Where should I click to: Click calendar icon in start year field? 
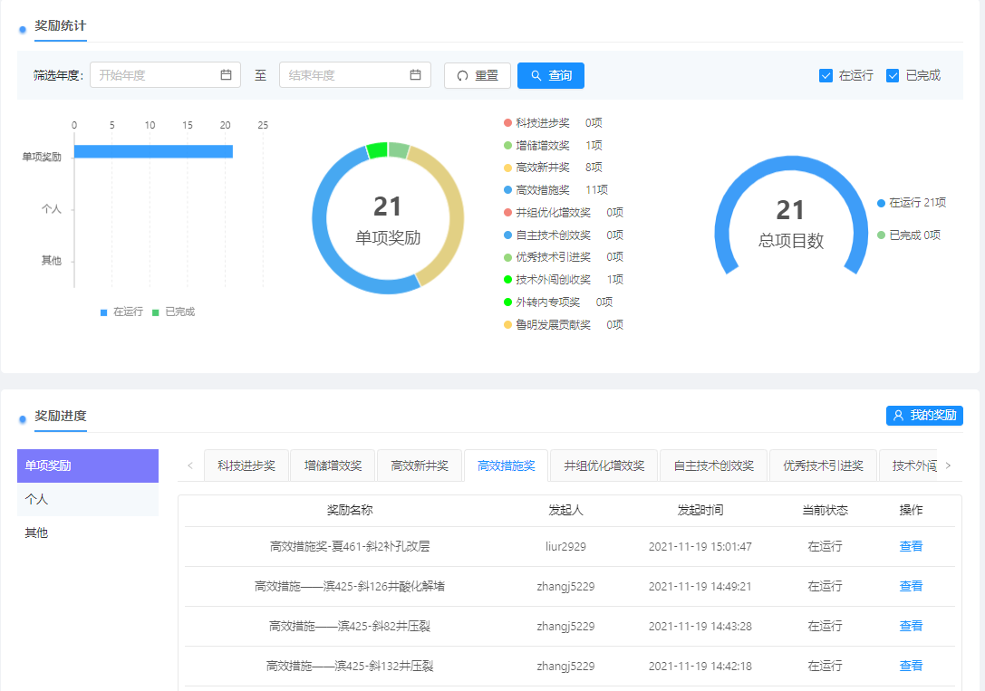pos(226,75)
